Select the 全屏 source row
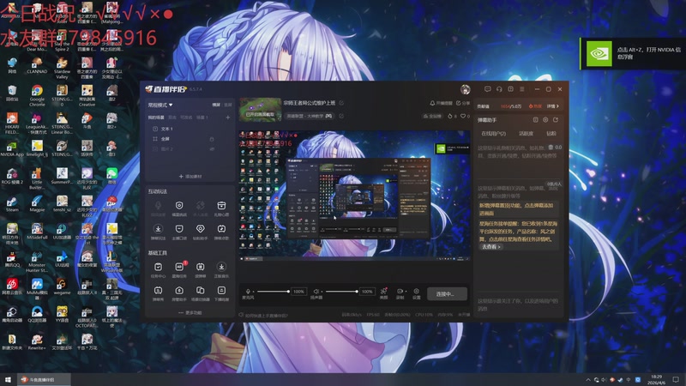 (190, 139)
